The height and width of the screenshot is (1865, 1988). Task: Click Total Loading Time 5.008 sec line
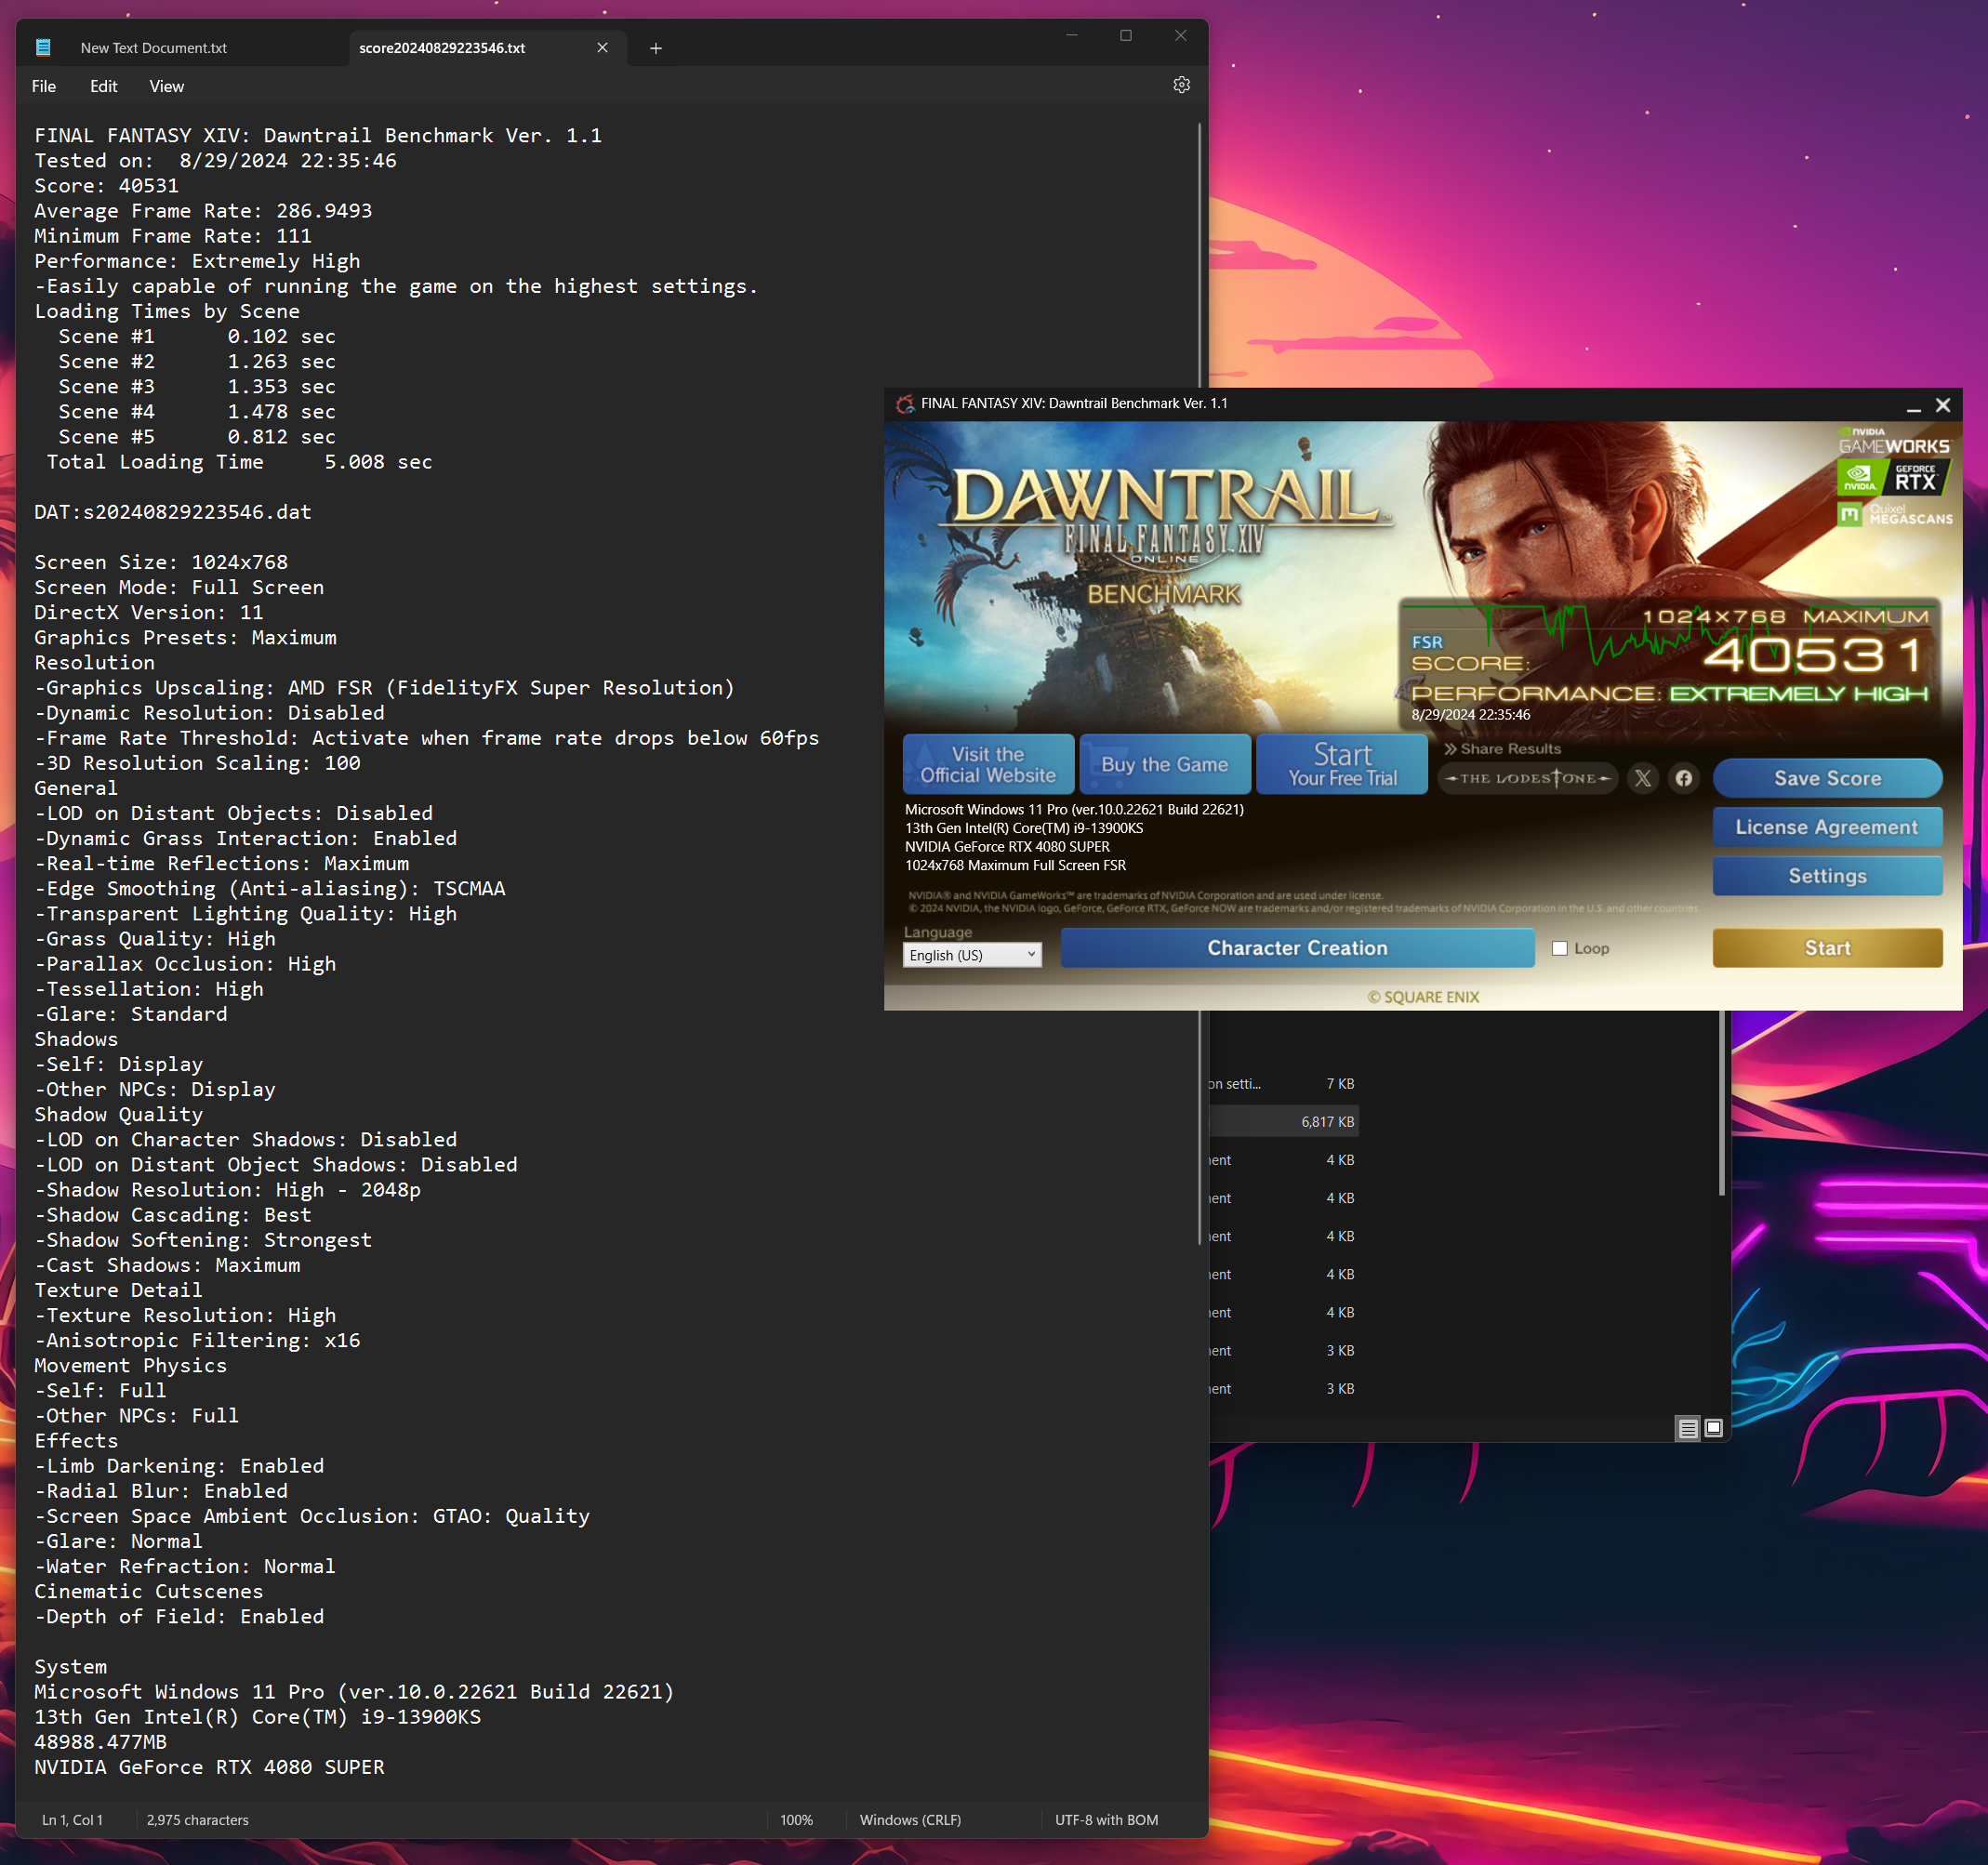(x=239, y=462)
